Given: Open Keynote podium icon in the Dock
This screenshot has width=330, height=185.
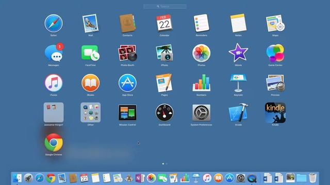Looking at the screenshot, I should coord(196,178).
